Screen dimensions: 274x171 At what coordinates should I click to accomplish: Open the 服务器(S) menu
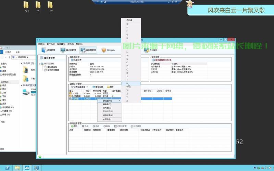point(61,44)
